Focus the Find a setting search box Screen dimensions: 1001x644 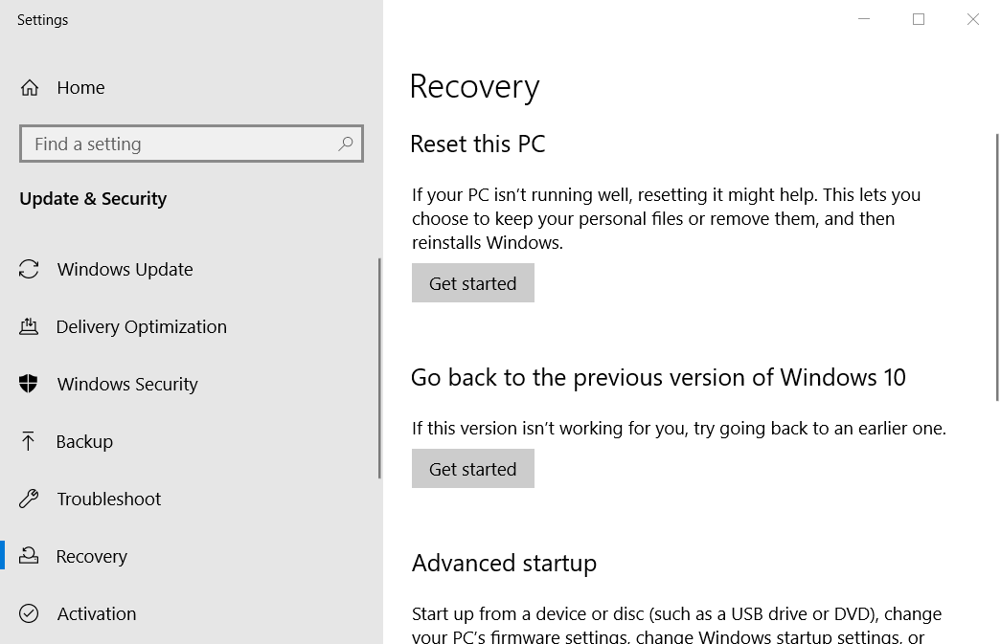tap(192, 144)
